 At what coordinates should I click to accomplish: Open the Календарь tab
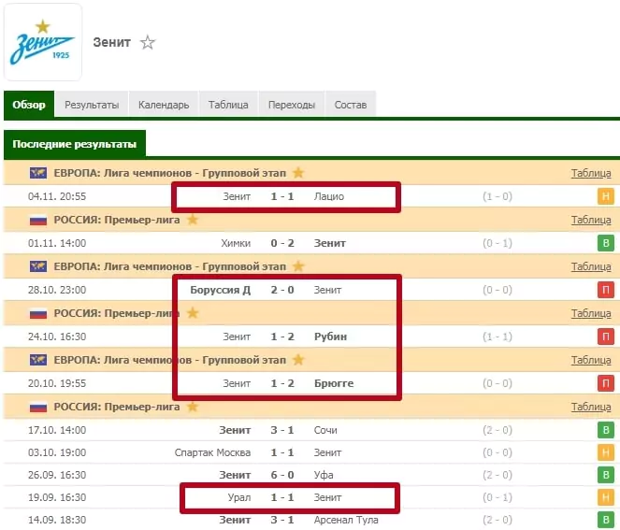pyautogui.click(x=164, y=105)
